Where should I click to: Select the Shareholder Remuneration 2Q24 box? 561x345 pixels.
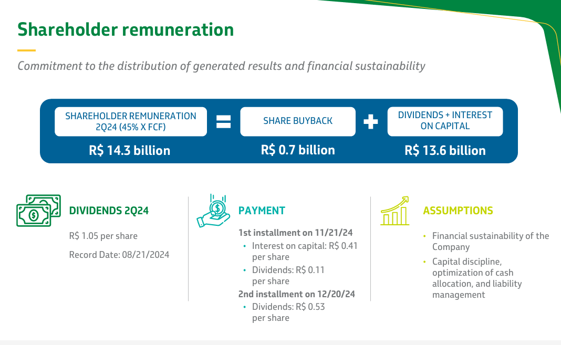131,121
